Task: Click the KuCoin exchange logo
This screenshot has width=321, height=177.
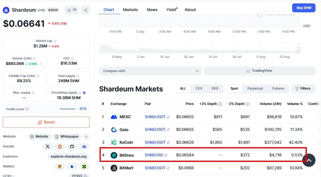Action: click(114, 142)
